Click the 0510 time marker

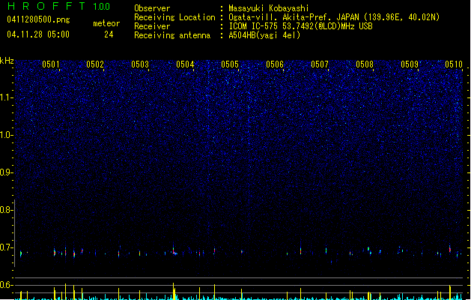pyautogui.click(x=454, y=64)
